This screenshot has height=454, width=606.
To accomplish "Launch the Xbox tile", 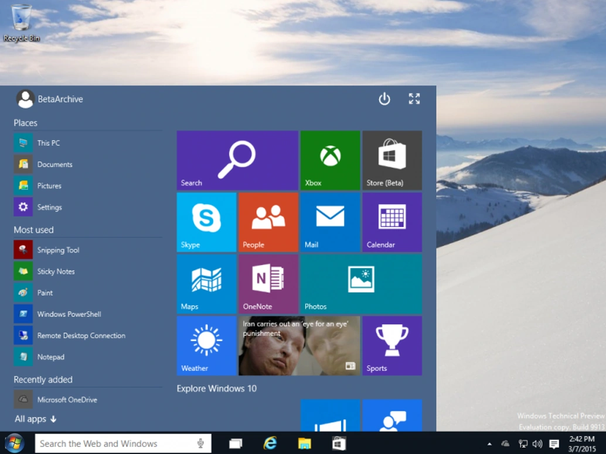I will [x=330, y=160].
